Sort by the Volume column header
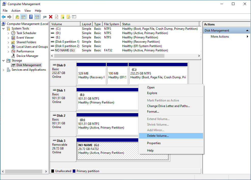 (65, 24)
